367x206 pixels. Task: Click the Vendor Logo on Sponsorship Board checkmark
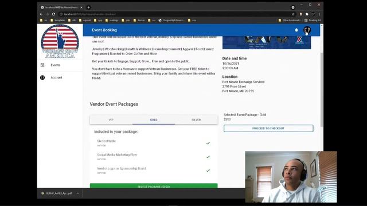coord(208,171)
